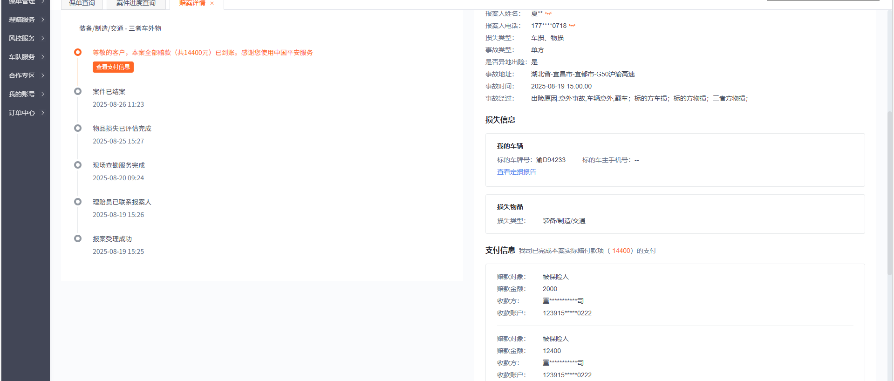Image resolution: width=894 pixels, height=381 pixels.
Task: Click the 查看支付信息 button
Action: pyautogui.click(x=113, y=67)
